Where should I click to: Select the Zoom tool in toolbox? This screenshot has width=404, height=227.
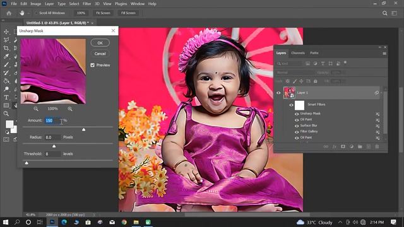6,113
